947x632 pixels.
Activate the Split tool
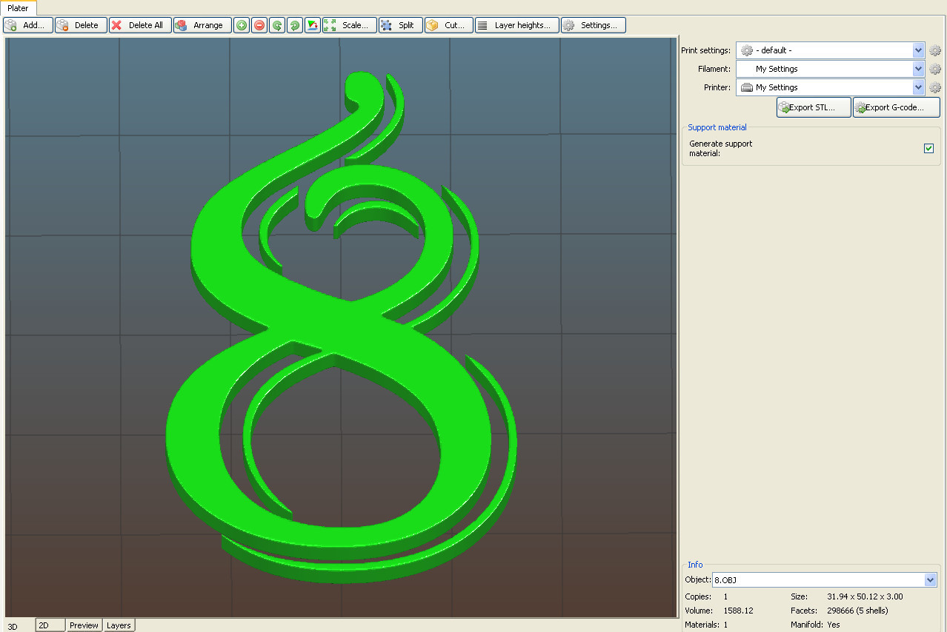(x=400, y=24)
